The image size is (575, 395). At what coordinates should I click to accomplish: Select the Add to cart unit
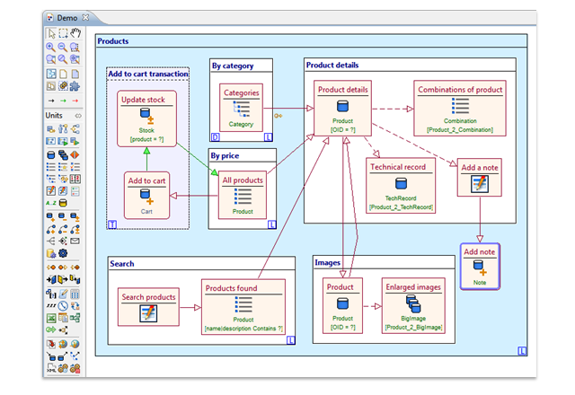coord(146,196)
